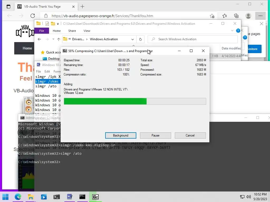Click the Edge address bar URL

(x=102, y=16)
